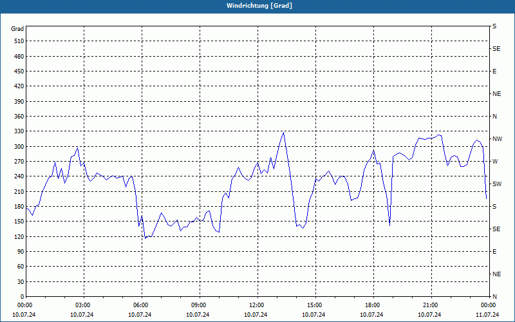Click the SE compass label beside 480 gridline

(496, 49)
